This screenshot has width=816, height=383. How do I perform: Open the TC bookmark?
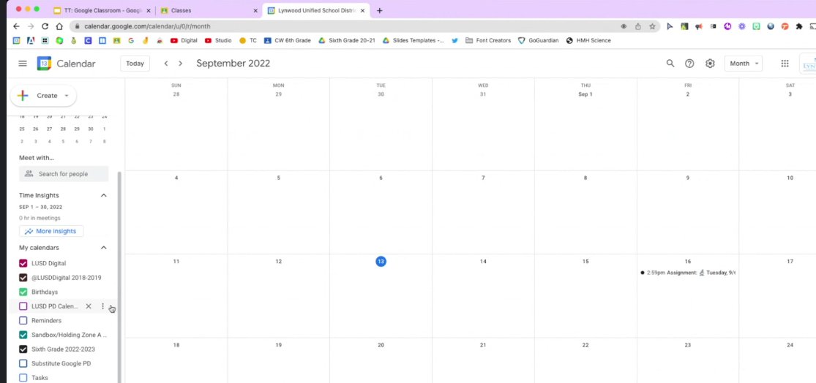(x=247, y=40)
